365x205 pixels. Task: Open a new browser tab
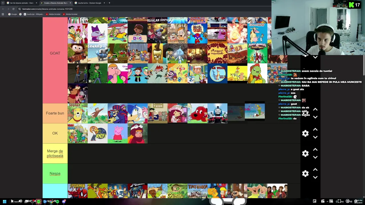pyautogui.click(x=109, y=3)
